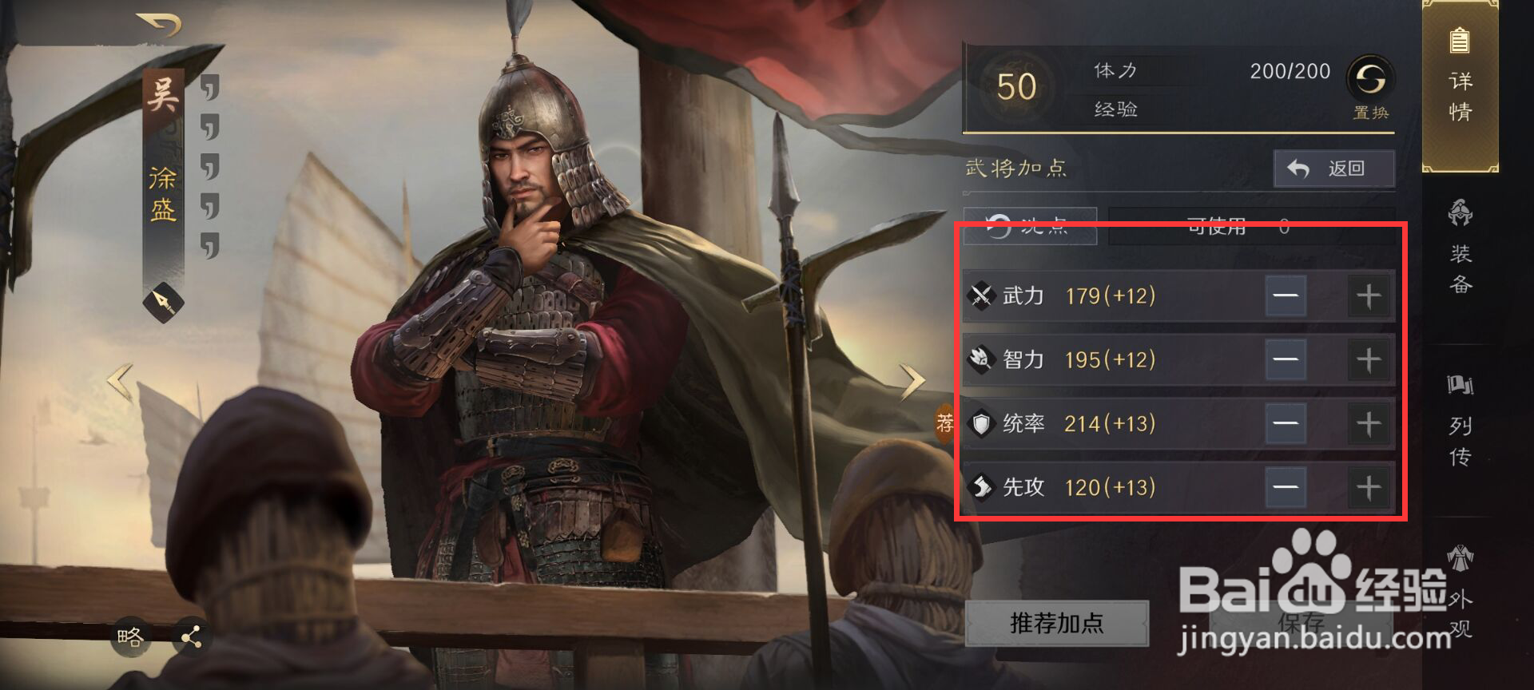The image size is (1534, 690).
Task: Click the 返回 return button
Action: coord(1333,169)
